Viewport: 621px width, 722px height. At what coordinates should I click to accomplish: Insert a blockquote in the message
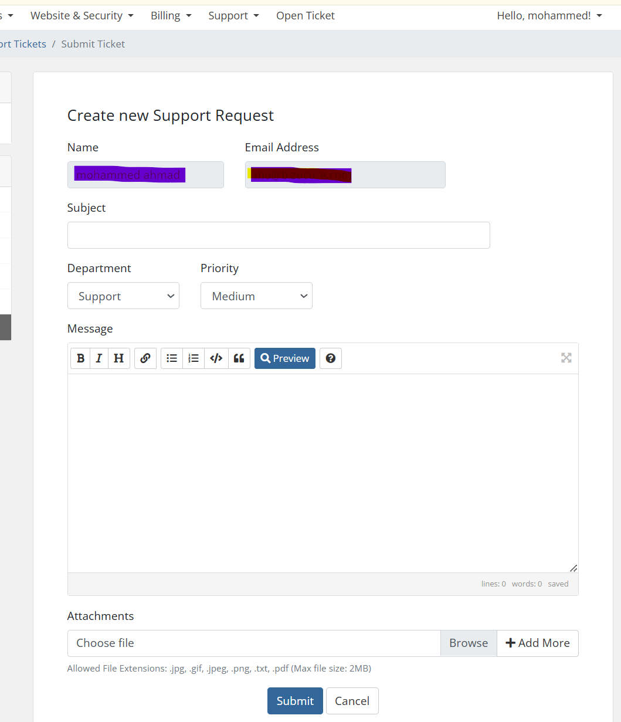[239, 358]
